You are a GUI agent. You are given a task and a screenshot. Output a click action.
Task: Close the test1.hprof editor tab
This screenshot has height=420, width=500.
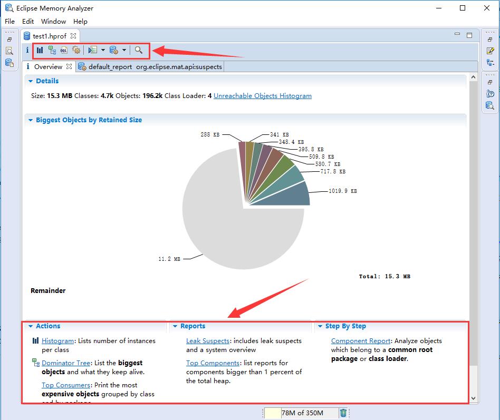click(x=73, y=36)
